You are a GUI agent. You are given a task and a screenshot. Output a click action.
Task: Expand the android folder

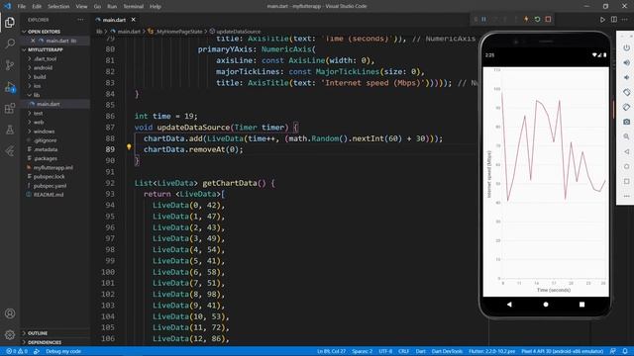[43, 68]
